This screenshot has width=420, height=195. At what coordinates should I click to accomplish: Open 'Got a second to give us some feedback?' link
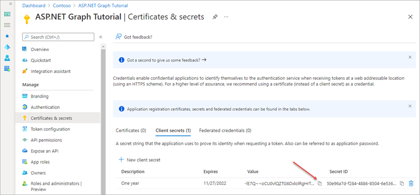pos(166,60)
